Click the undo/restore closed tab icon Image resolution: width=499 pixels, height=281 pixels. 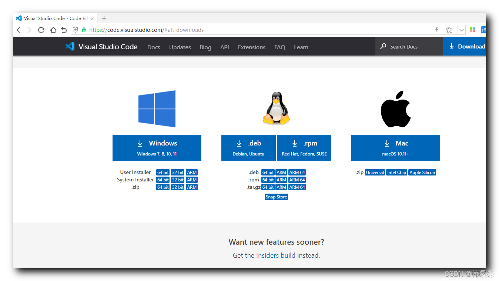pyautogui.click(x=64, y=30)
